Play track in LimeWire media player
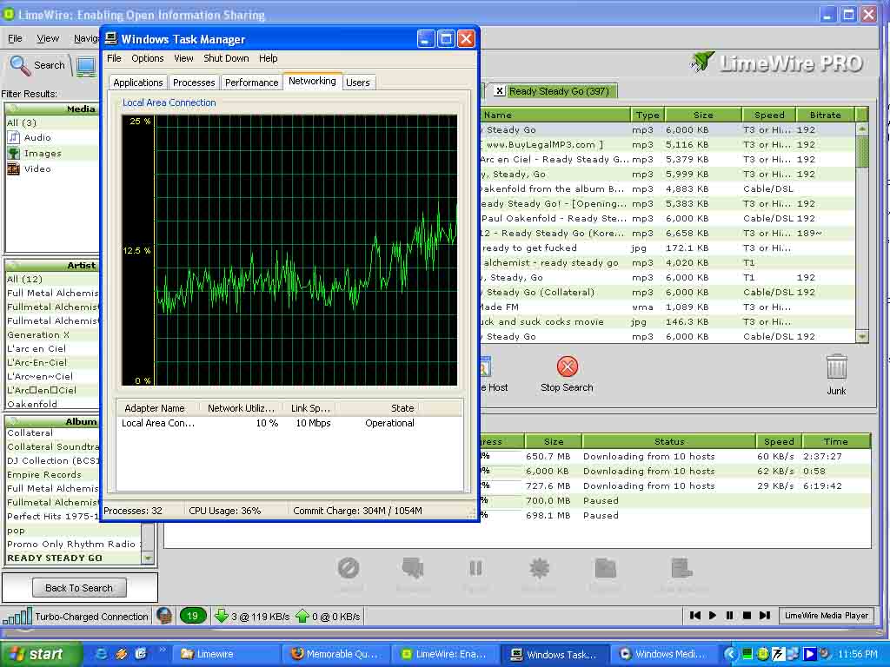 pyautogui.click(x=713, y=616)
